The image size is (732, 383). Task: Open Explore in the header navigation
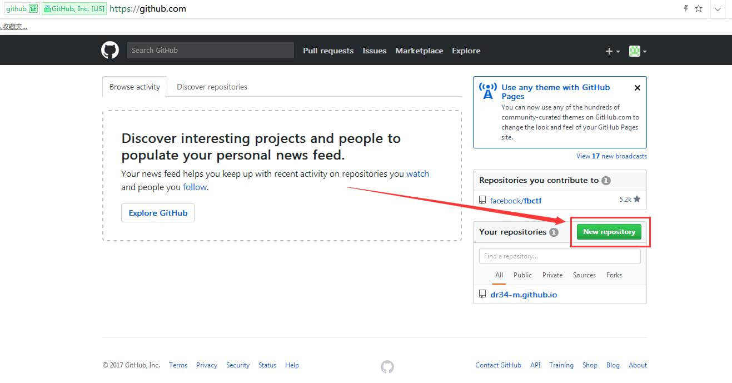point(466,51)
